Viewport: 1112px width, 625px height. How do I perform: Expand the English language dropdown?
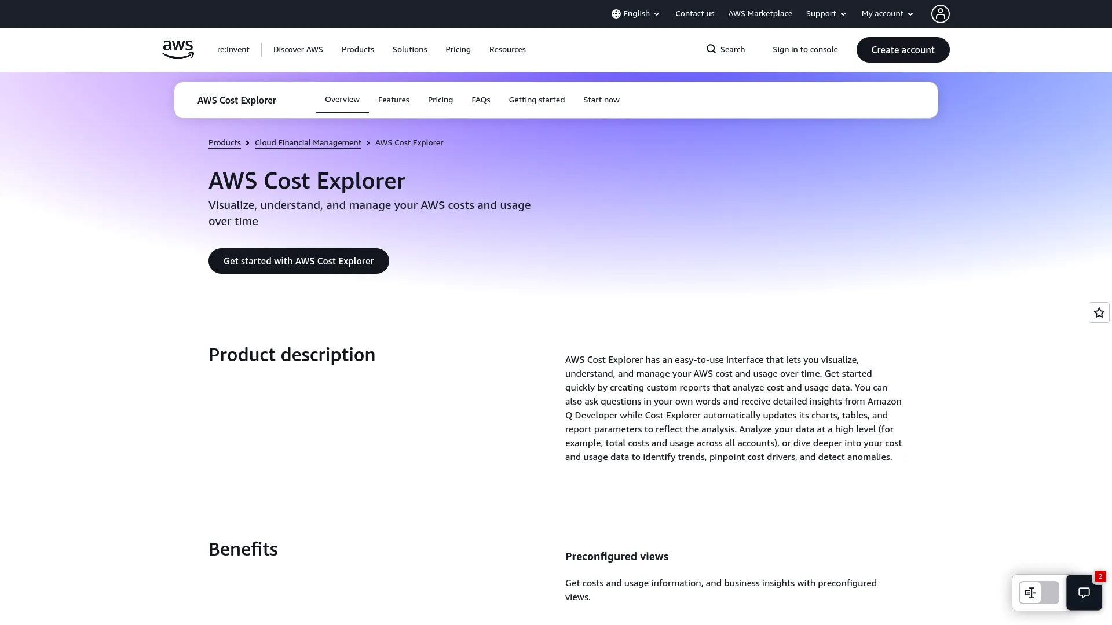coord(636,14)
